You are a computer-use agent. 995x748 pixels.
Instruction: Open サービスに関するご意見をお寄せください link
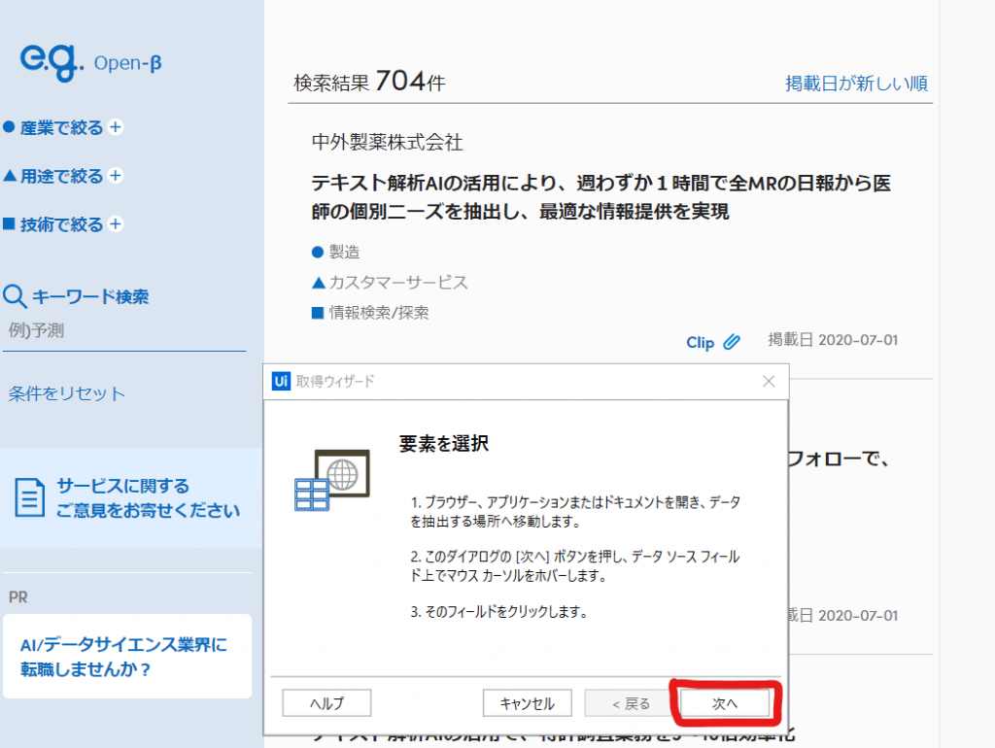coord(147,498)
